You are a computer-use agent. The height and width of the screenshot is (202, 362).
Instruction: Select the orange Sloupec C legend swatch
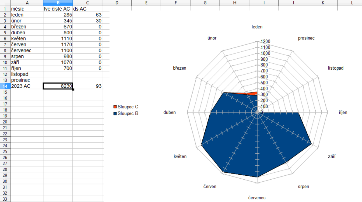click(x=115, y=107)
